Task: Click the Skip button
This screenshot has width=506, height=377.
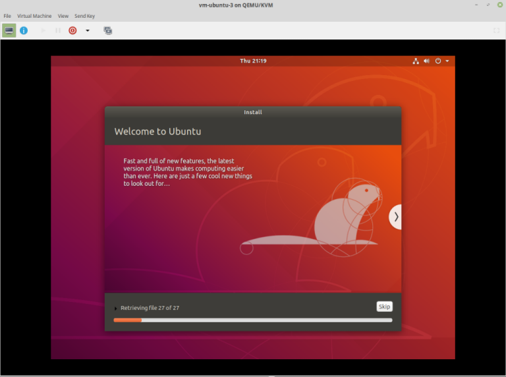Action: 384,306
